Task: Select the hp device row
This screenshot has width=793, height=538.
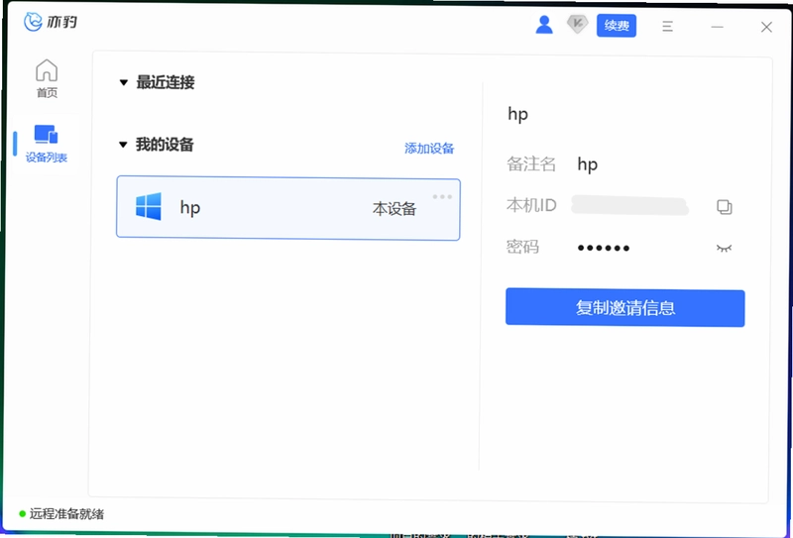Action: point(288,208)
